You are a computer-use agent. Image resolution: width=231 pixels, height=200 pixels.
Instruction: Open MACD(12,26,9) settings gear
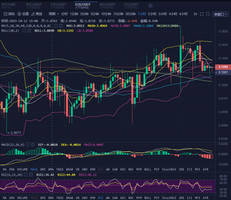(27, 145)
